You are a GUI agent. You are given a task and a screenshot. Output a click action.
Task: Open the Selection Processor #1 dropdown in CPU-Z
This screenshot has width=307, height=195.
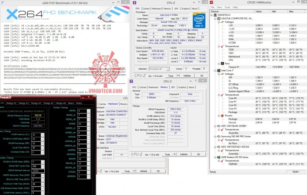168,69
